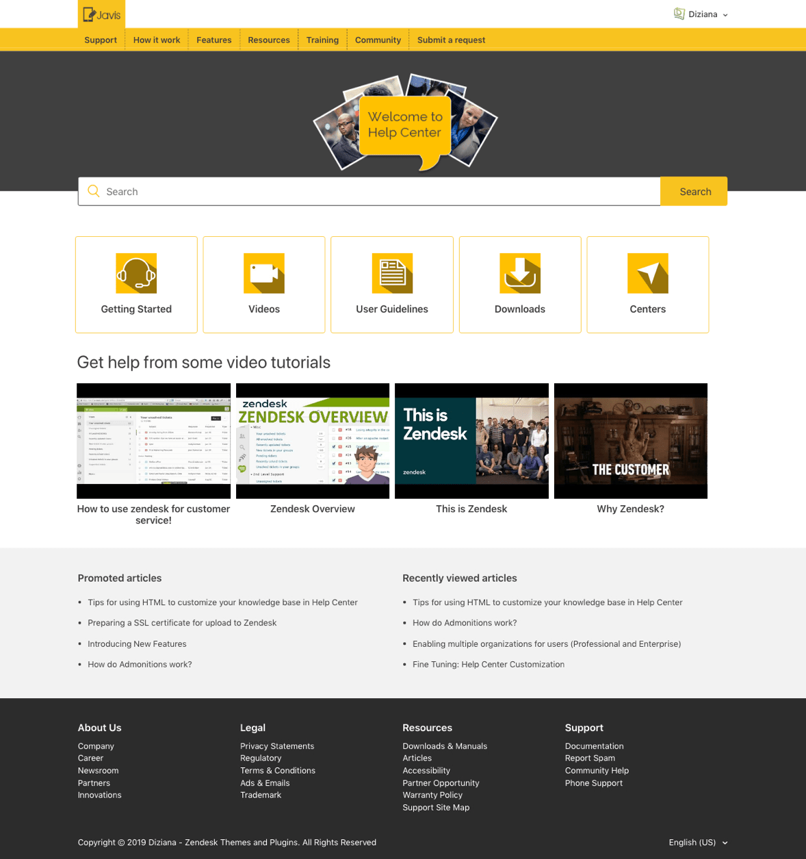Click the Diziana user avatar icon
Viewport: 806px width, 859px height.
click(x=679, y=14)
